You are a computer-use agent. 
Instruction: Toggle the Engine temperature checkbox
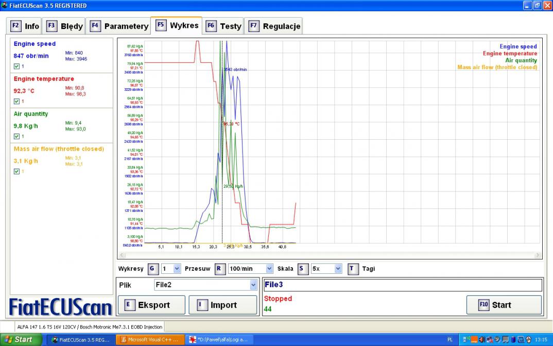click(16, 102)
